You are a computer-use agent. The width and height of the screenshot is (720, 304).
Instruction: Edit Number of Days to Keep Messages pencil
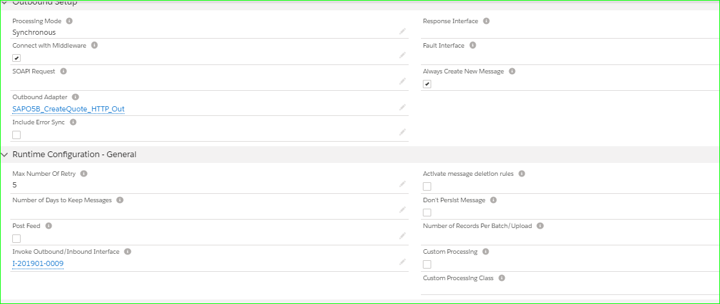tap(402, 209)
